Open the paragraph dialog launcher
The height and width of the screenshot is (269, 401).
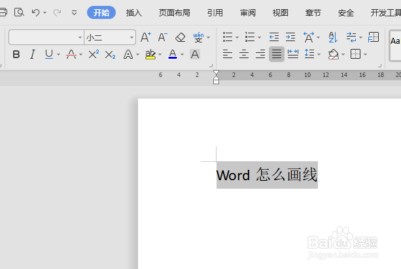(380, 65)
